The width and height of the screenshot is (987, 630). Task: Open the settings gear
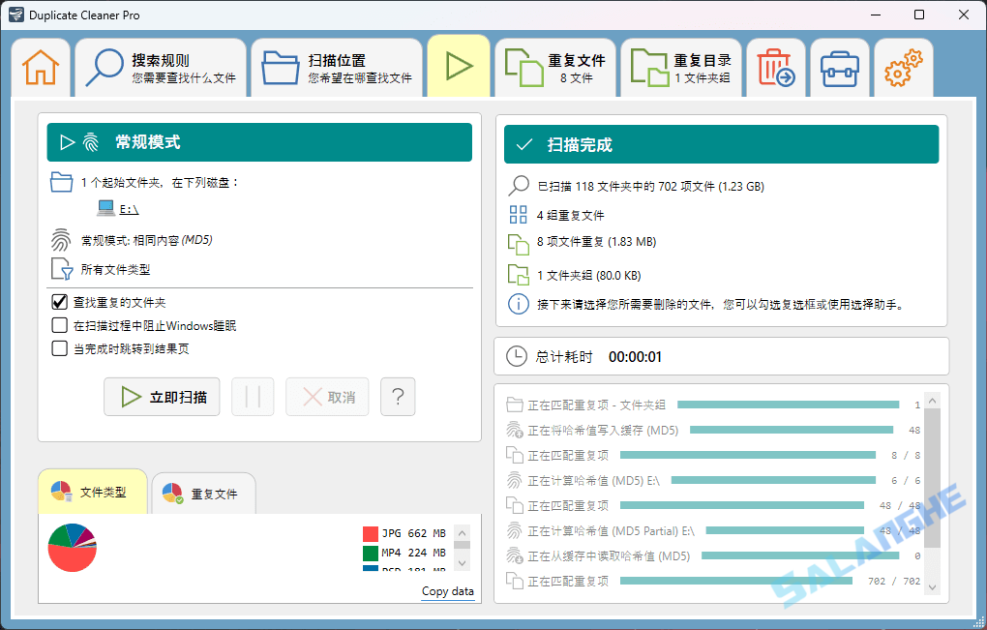tap(903, 66)
